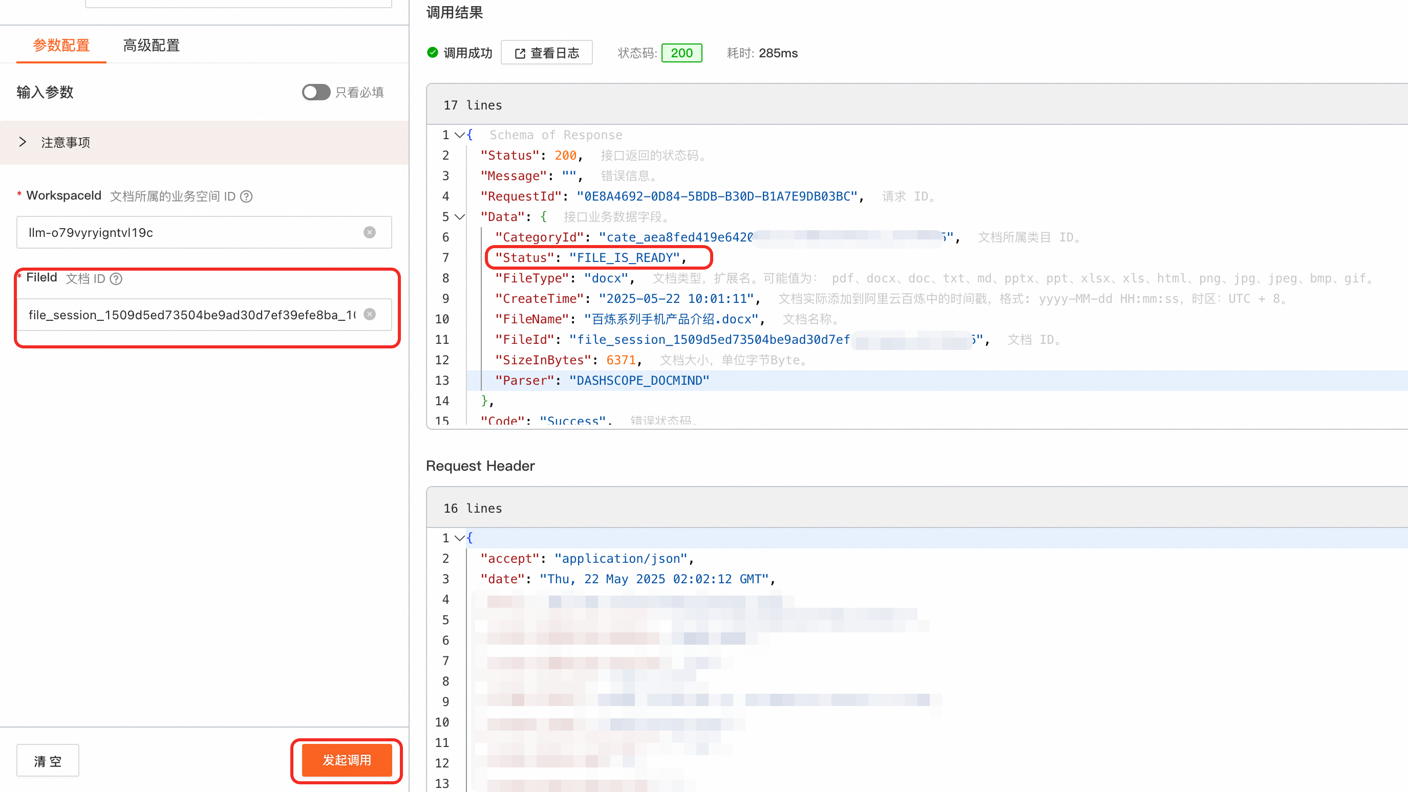Click the WorkspaceId help question icon
The width and height of the screenshot is (1408, 792).
tap(246, 196)
